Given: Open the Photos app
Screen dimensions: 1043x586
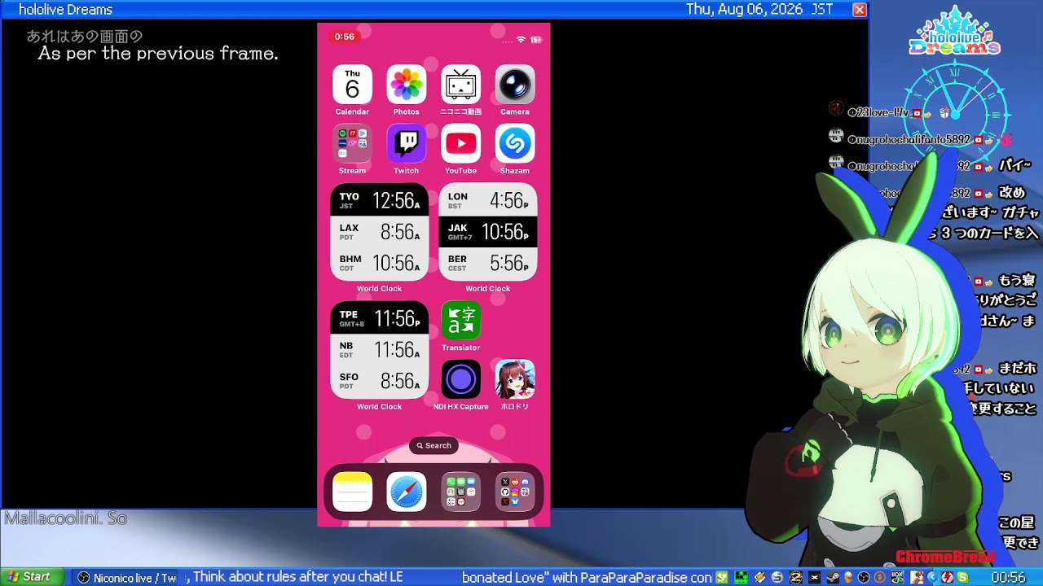Looking at the screenshot, I should (x=406, y=85).
